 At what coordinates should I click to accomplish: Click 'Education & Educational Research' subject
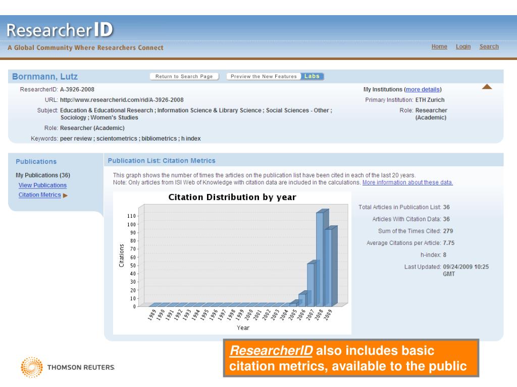107,110
